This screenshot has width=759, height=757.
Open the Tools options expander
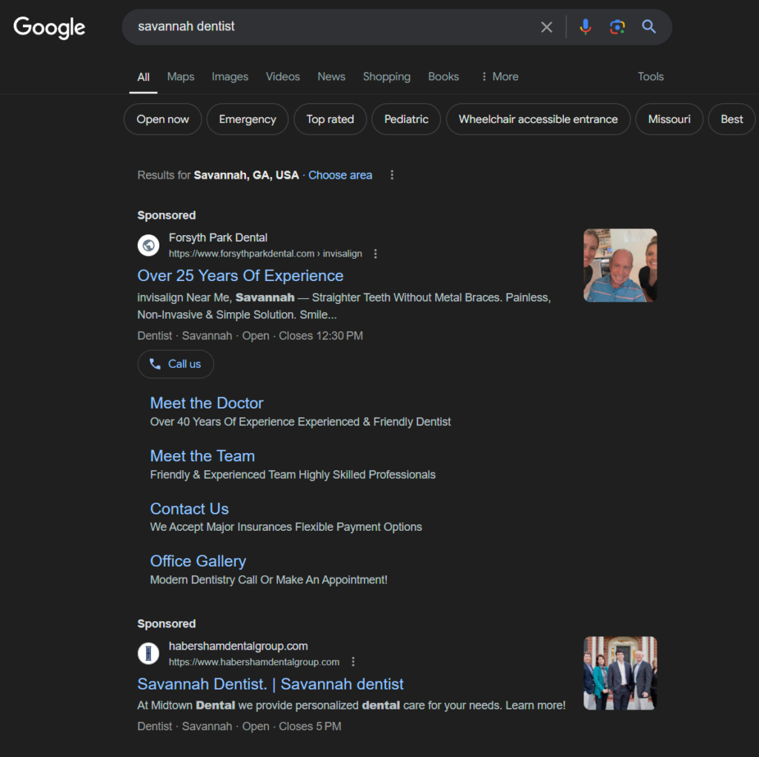pos(651,76)
